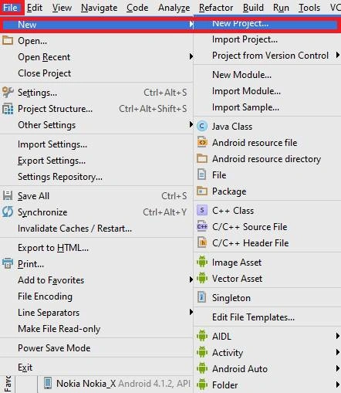The height and width of the screenshot is (393, 341).
Task: Click the C/C++ Header File icon
Action: coord(202,242)
